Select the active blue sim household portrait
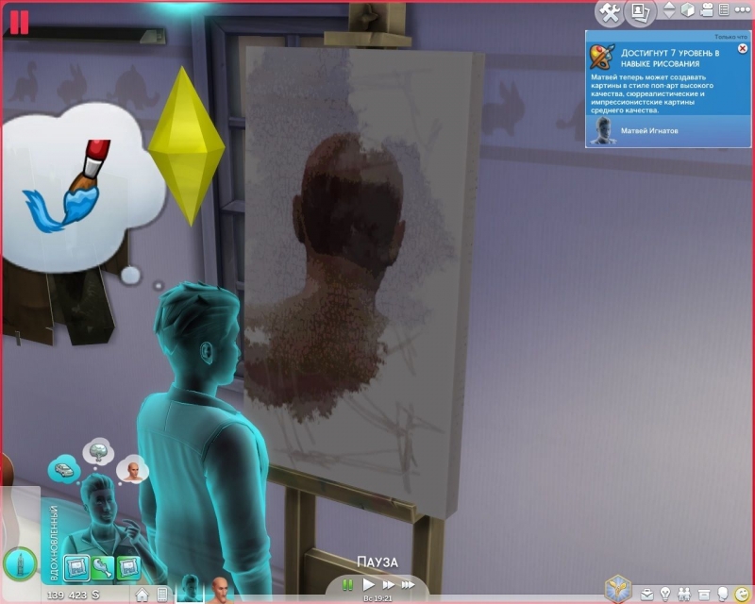 (x=190, y=589)
